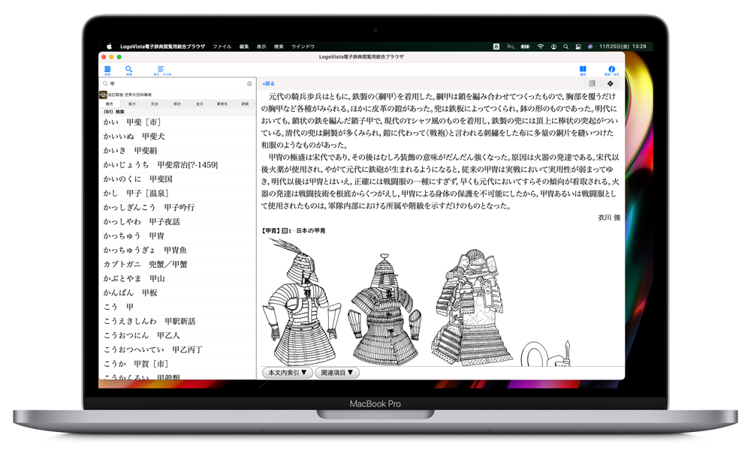Click the 戻る back link
The height and width of the screenshot is (450, 751).
coord(268,84)
